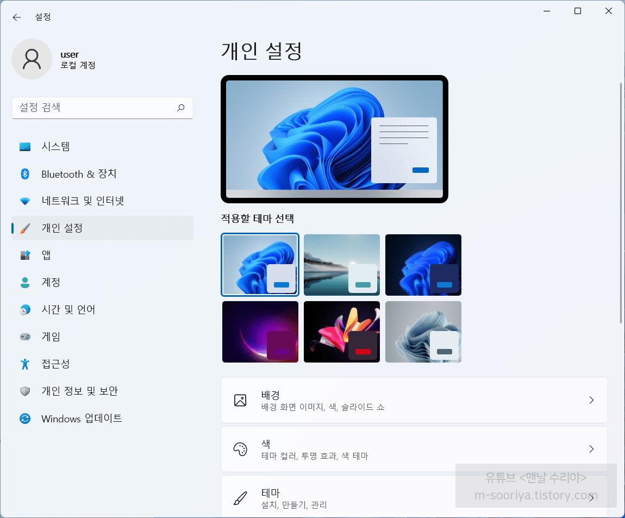The height and width of the screenshot is (518, 625).
Task: Open 테마 설치, 만들기, 관리 row
Action: click(414, 496)
